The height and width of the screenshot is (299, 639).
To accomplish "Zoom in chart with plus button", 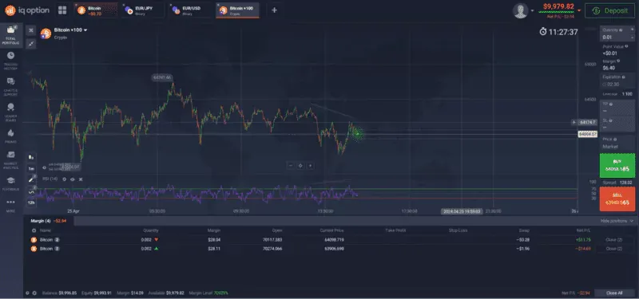I will pos(310,166).
